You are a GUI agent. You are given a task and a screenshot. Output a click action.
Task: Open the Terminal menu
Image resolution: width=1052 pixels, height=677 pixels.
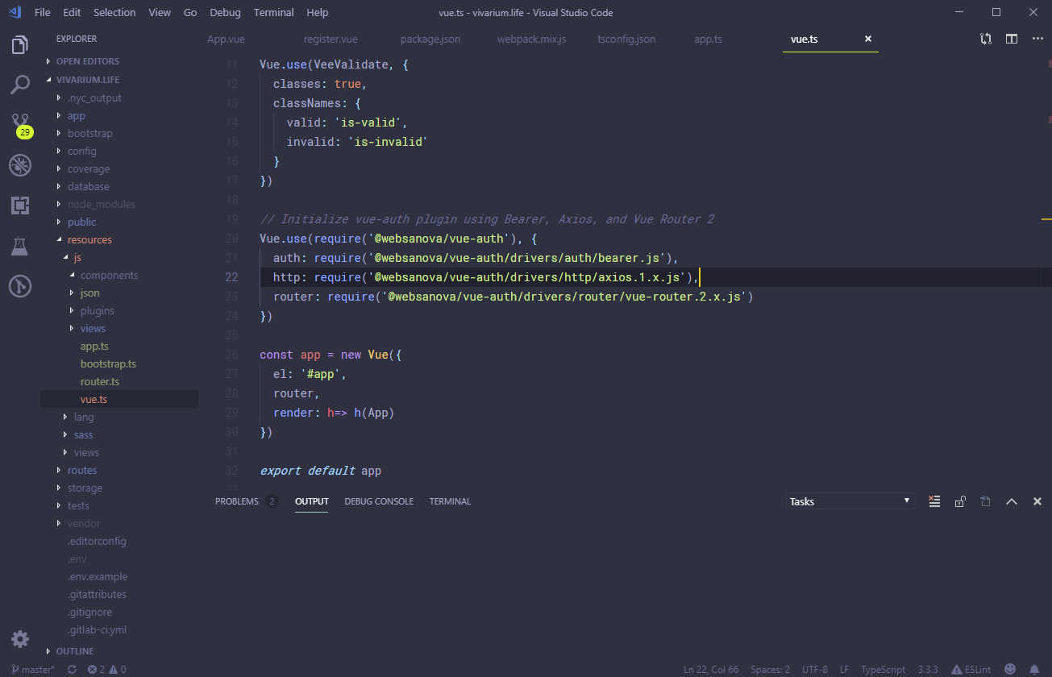coord(273,12)
